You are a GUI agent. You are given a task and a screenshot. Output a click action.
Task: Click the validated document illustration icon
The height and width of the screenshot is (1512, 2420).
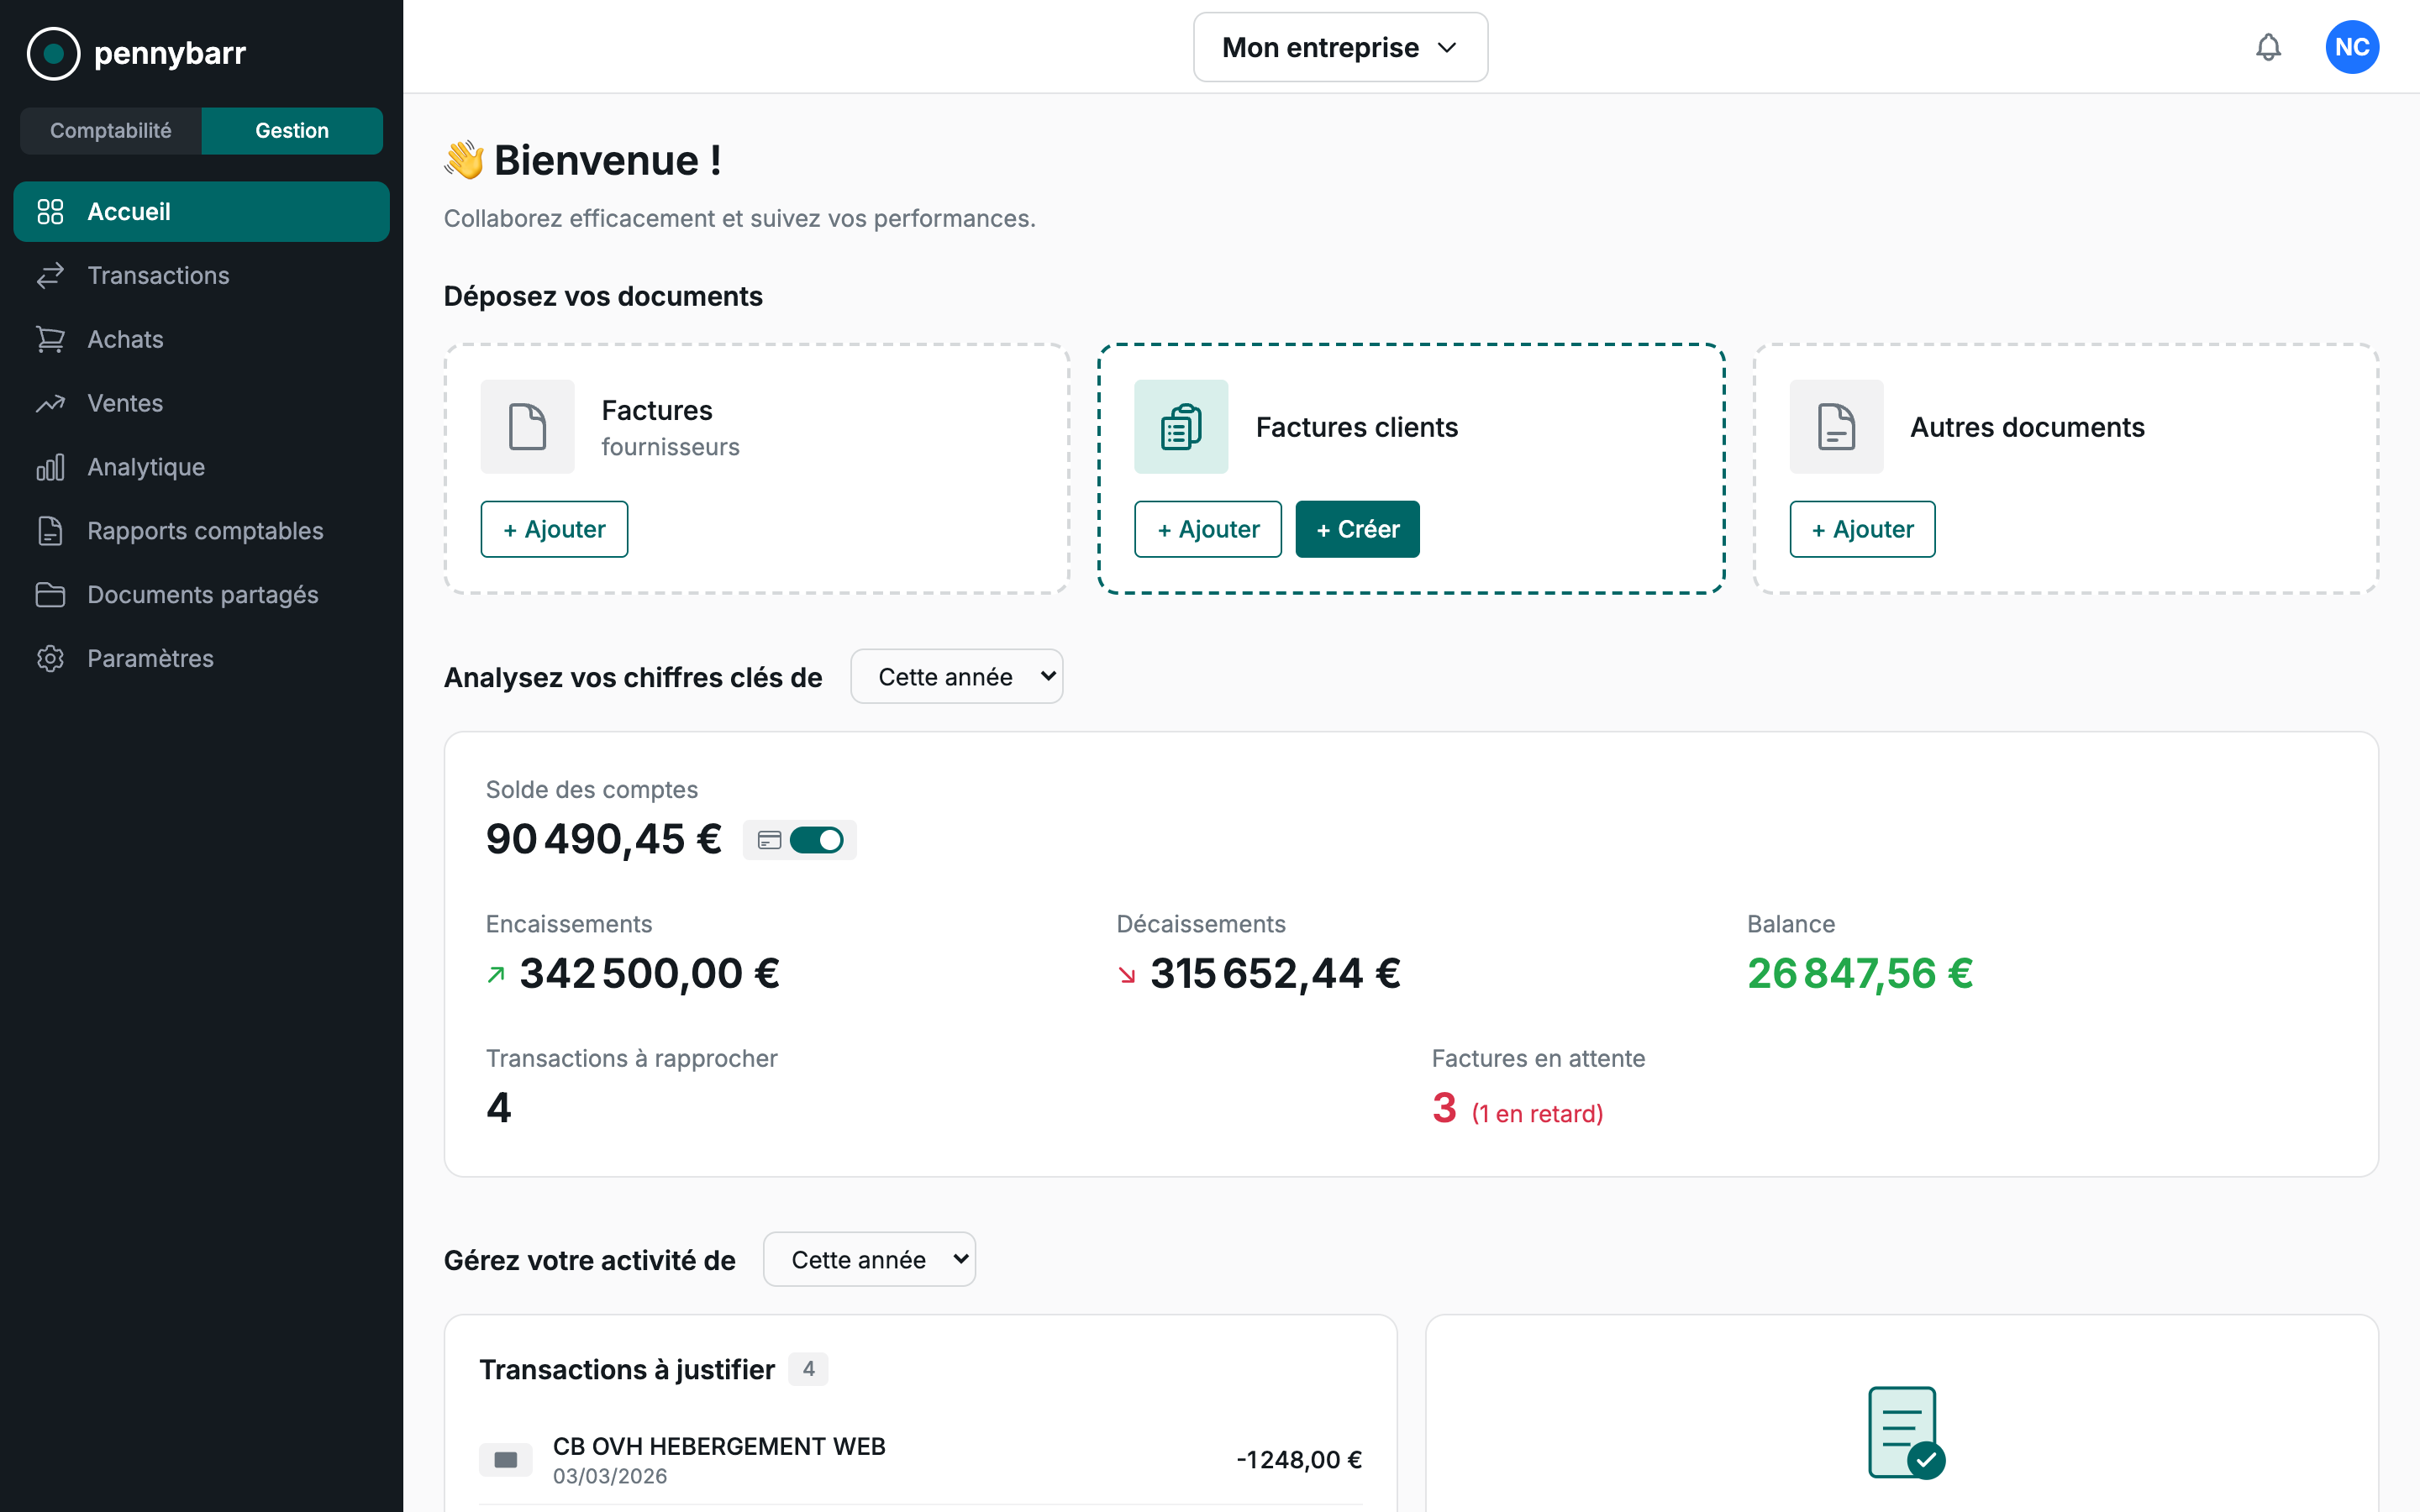pos(1905,1432)
